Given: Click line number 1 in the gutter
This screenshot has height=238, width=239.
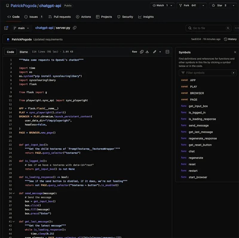Looking at the screenshot, I should 11,60.
